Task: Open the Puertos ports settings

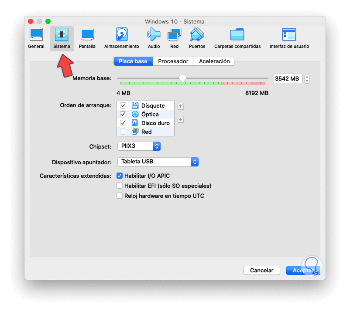Action: click(197, 38)
